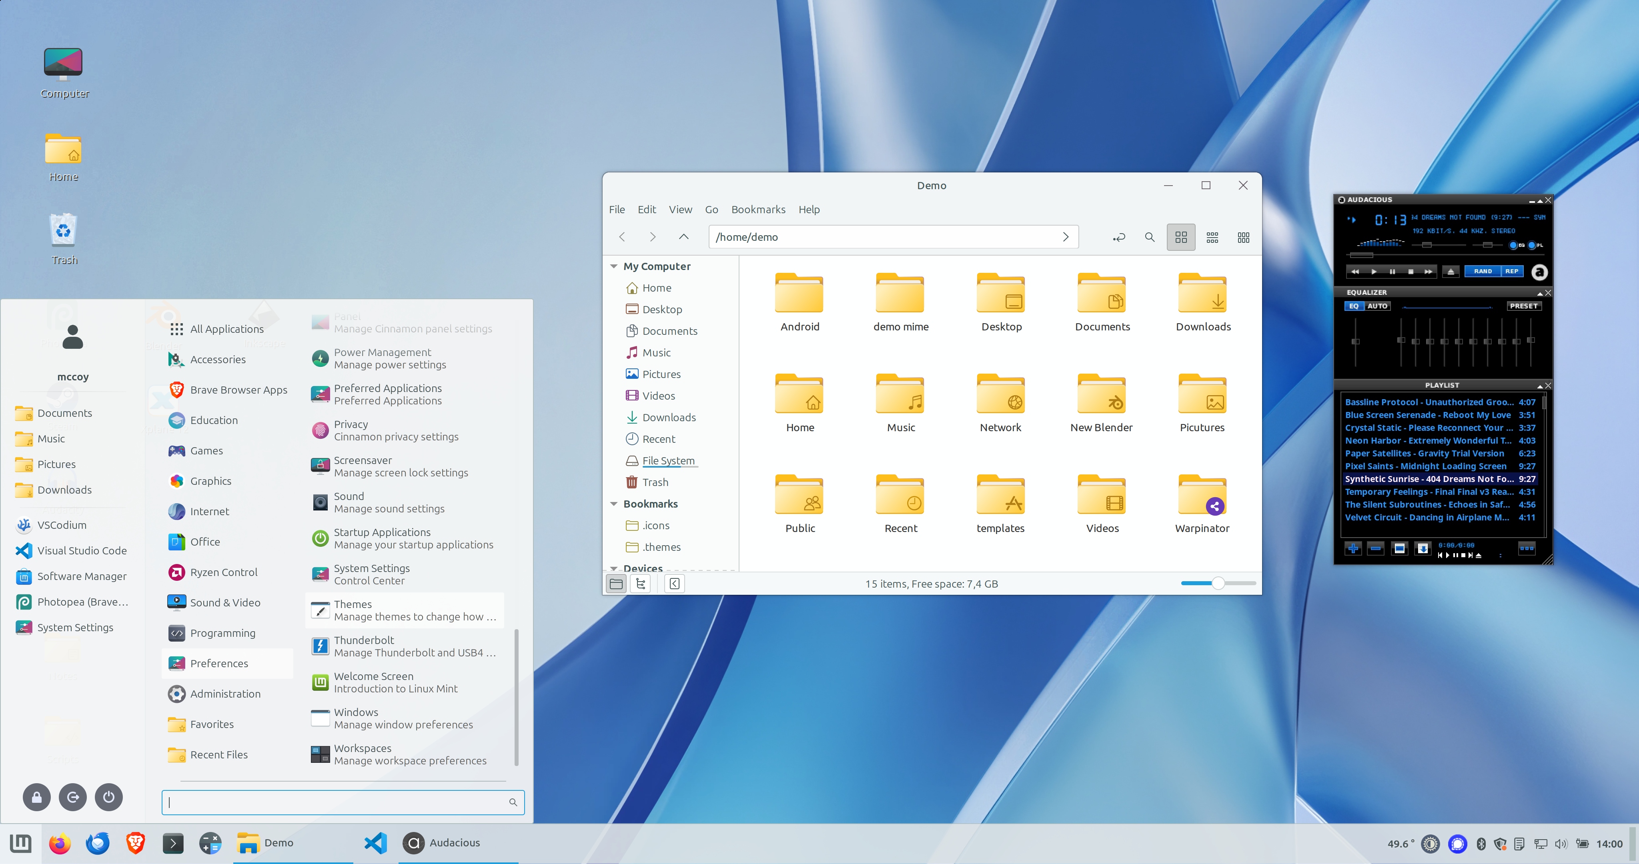Viewport: 1639px width, 864px height.
Task: Click the playlist add (plus) button
Action: click(x=1353, y=548)
